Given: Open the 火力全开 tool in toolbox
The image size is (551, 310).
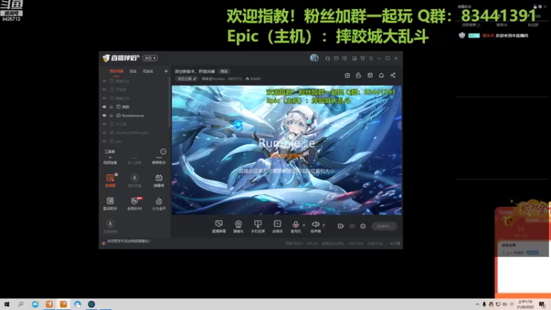Looking at the screenshot, I should (x=159, y=203).
